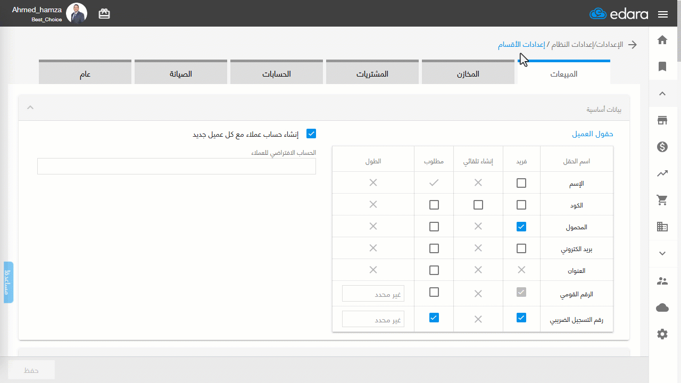Uncheck إنشاء حساب عملاء مع كل عميل جديد

click(x=311, y=134)
